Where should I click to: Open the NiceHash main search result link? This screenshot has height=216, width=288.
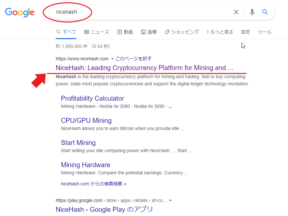point(146,67)
